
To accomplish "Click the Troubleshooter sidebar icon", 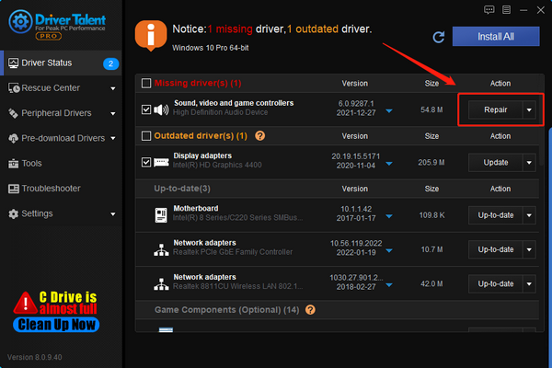I will (x=14, y=189).
